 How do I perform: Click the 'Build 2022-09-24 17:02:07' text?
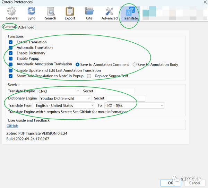click(28, 139)
